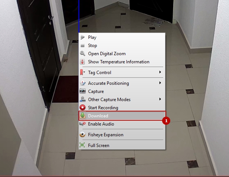Click the camera Capture icon
229x177 pixels.
83,91
